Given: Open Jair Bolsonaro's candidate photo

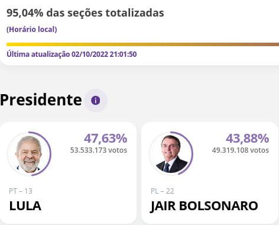Looking at the screenshot, I should pos(171,154).
